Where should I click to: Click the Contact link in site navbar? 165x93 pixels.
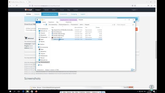76,10
